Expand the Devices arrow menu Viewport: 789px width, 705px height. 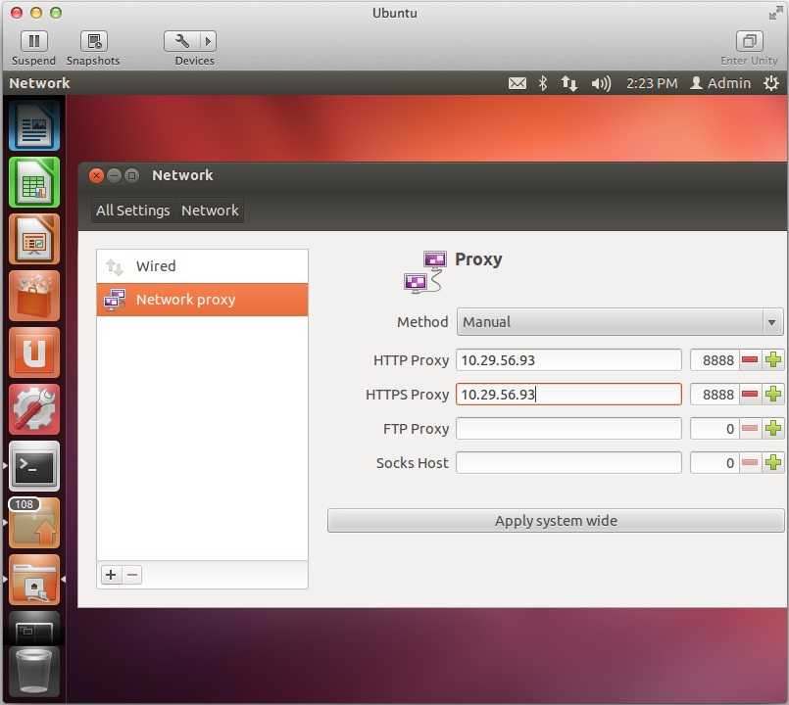click(x=209, y=41)
